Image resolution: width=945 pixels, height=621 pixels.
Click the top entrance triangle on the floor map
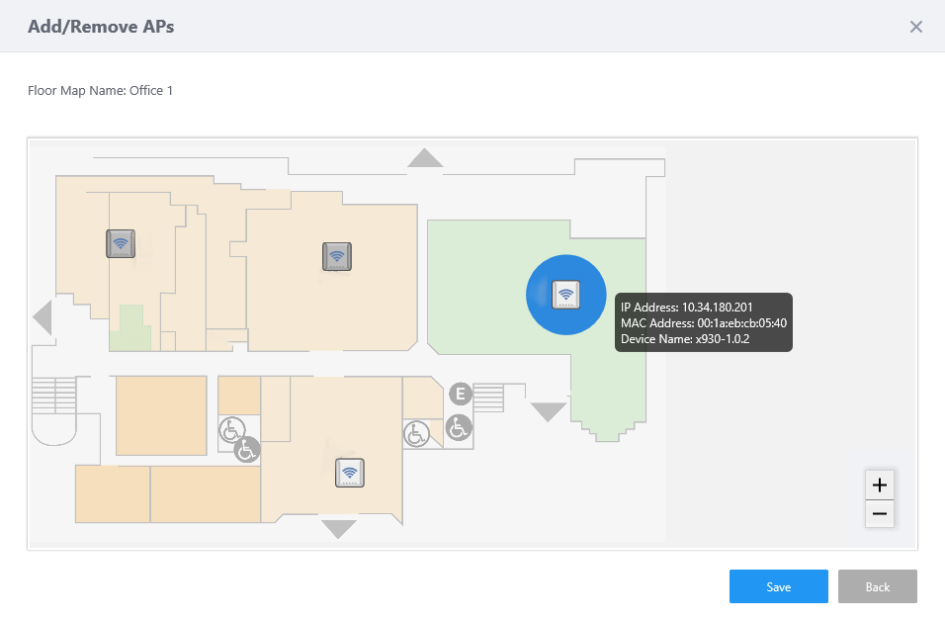click(425, 158)
